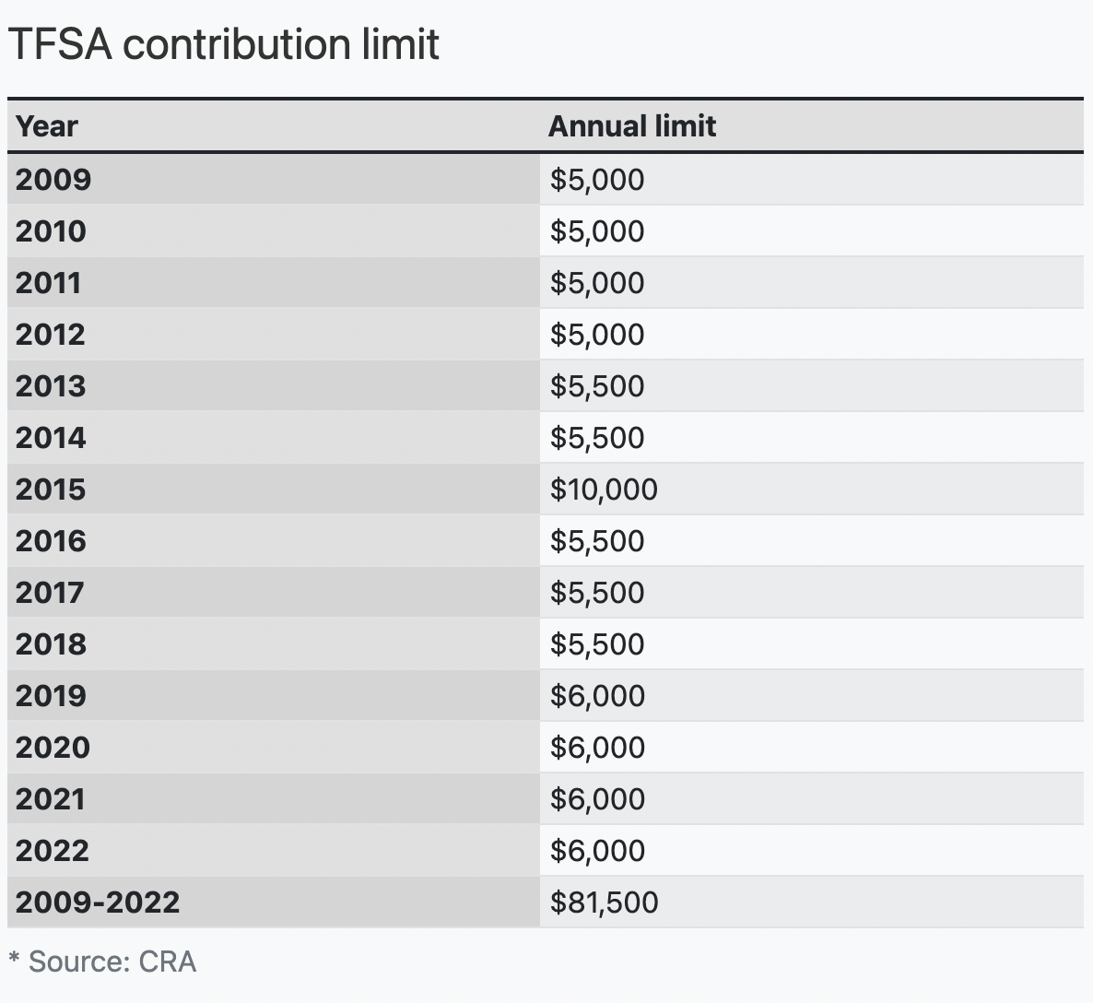Click the 2019 year row label
Image resolution: width=1093 pixels, height=1003 pixels.
(x=51, y=695)
